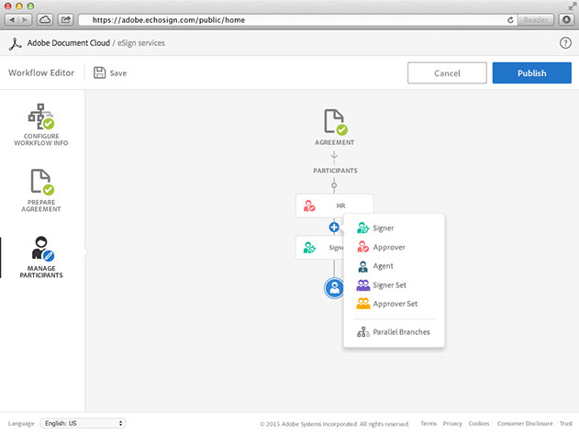The height and width of the screenshot is (434, 579).
Task: Switch to Prepare Agreement step
Action: pos(39,189)
